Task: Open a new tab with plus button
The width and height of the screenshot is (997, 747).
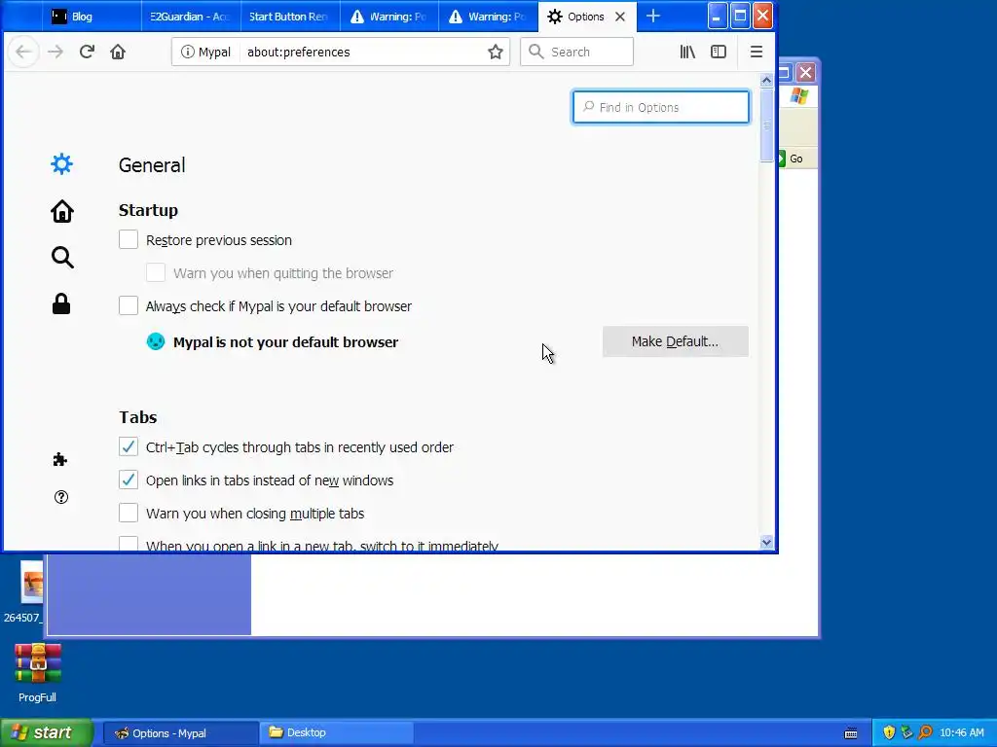Action: coord(653,16)
